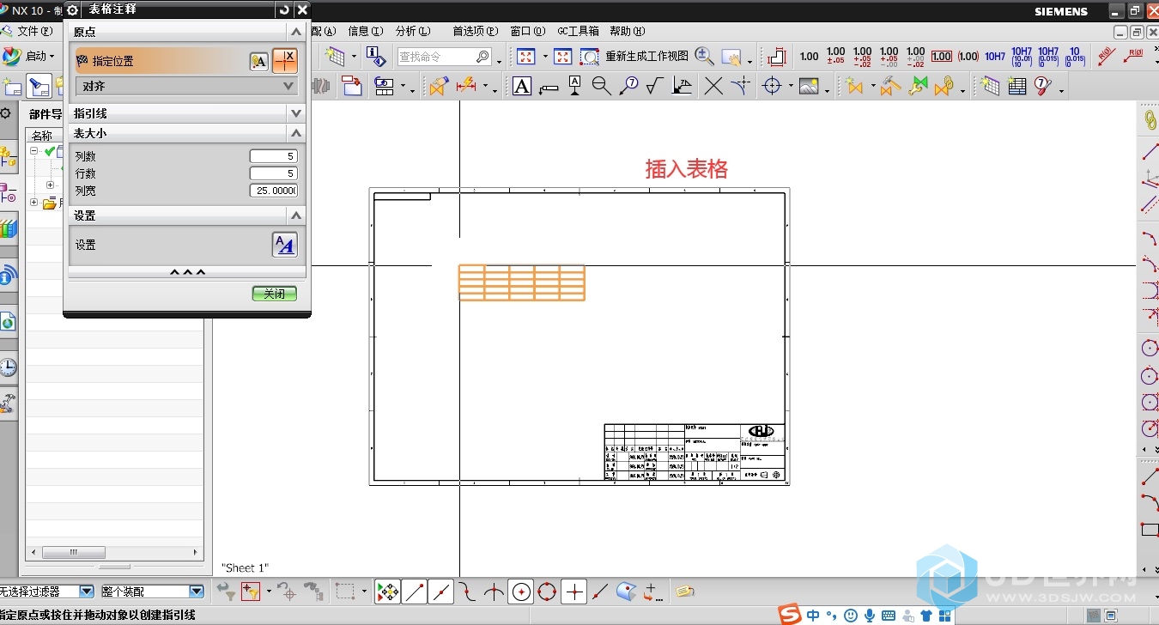The width and height of the screenshot is (1159, 625).
Task: Click the zoom magnifier icon in view toolbar
Action: (x=704, y=57)
